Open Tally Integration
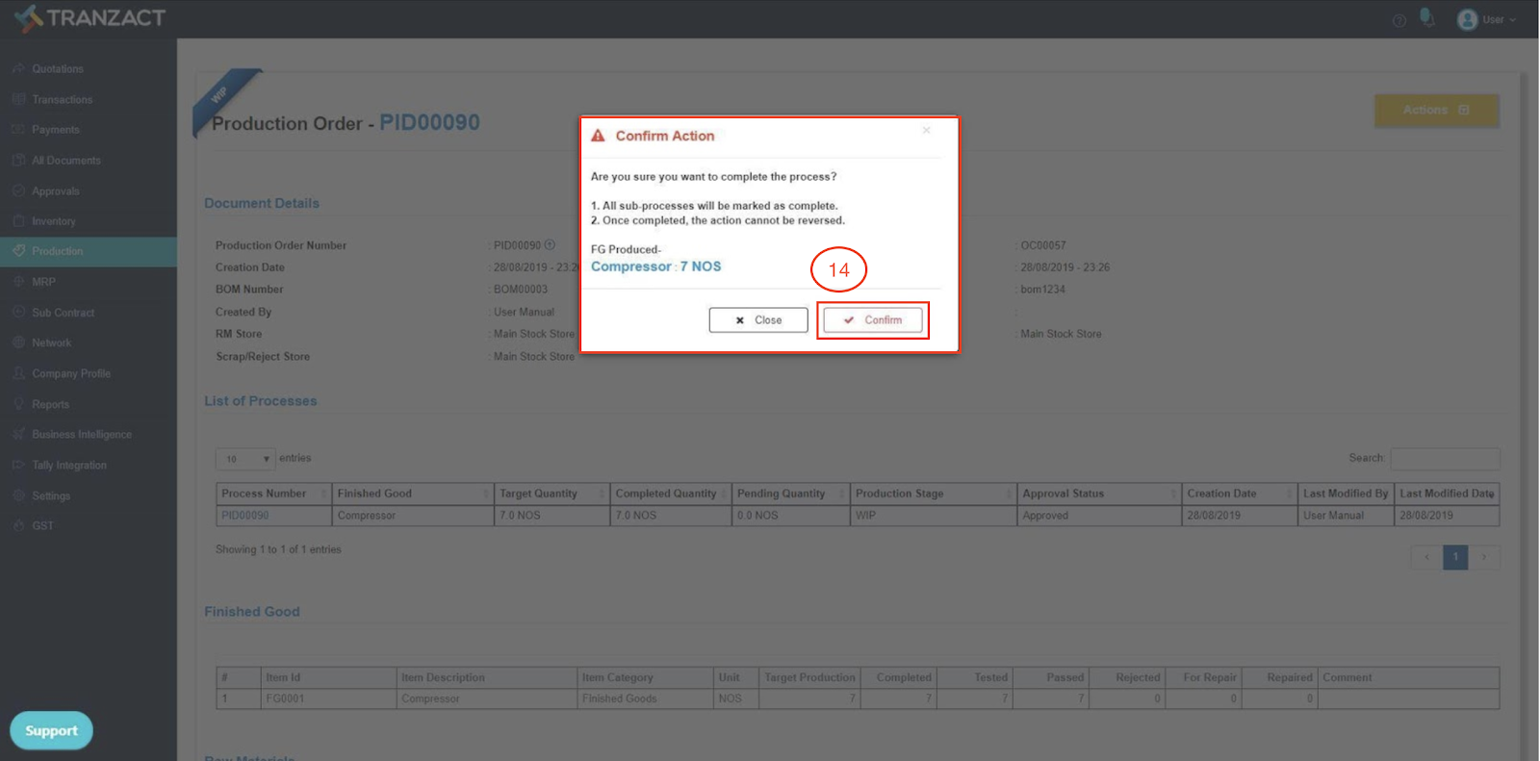Image resolution: width=1540 pixels, height=761 pixels. pos(69,465)
